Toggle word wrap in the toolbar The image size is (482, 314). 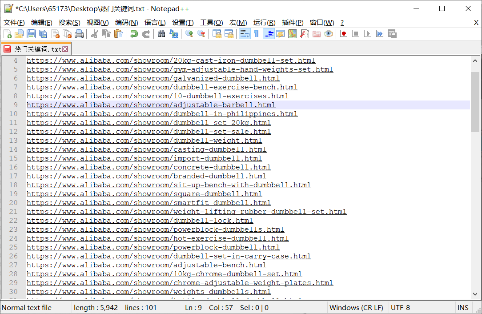[245, 34]
